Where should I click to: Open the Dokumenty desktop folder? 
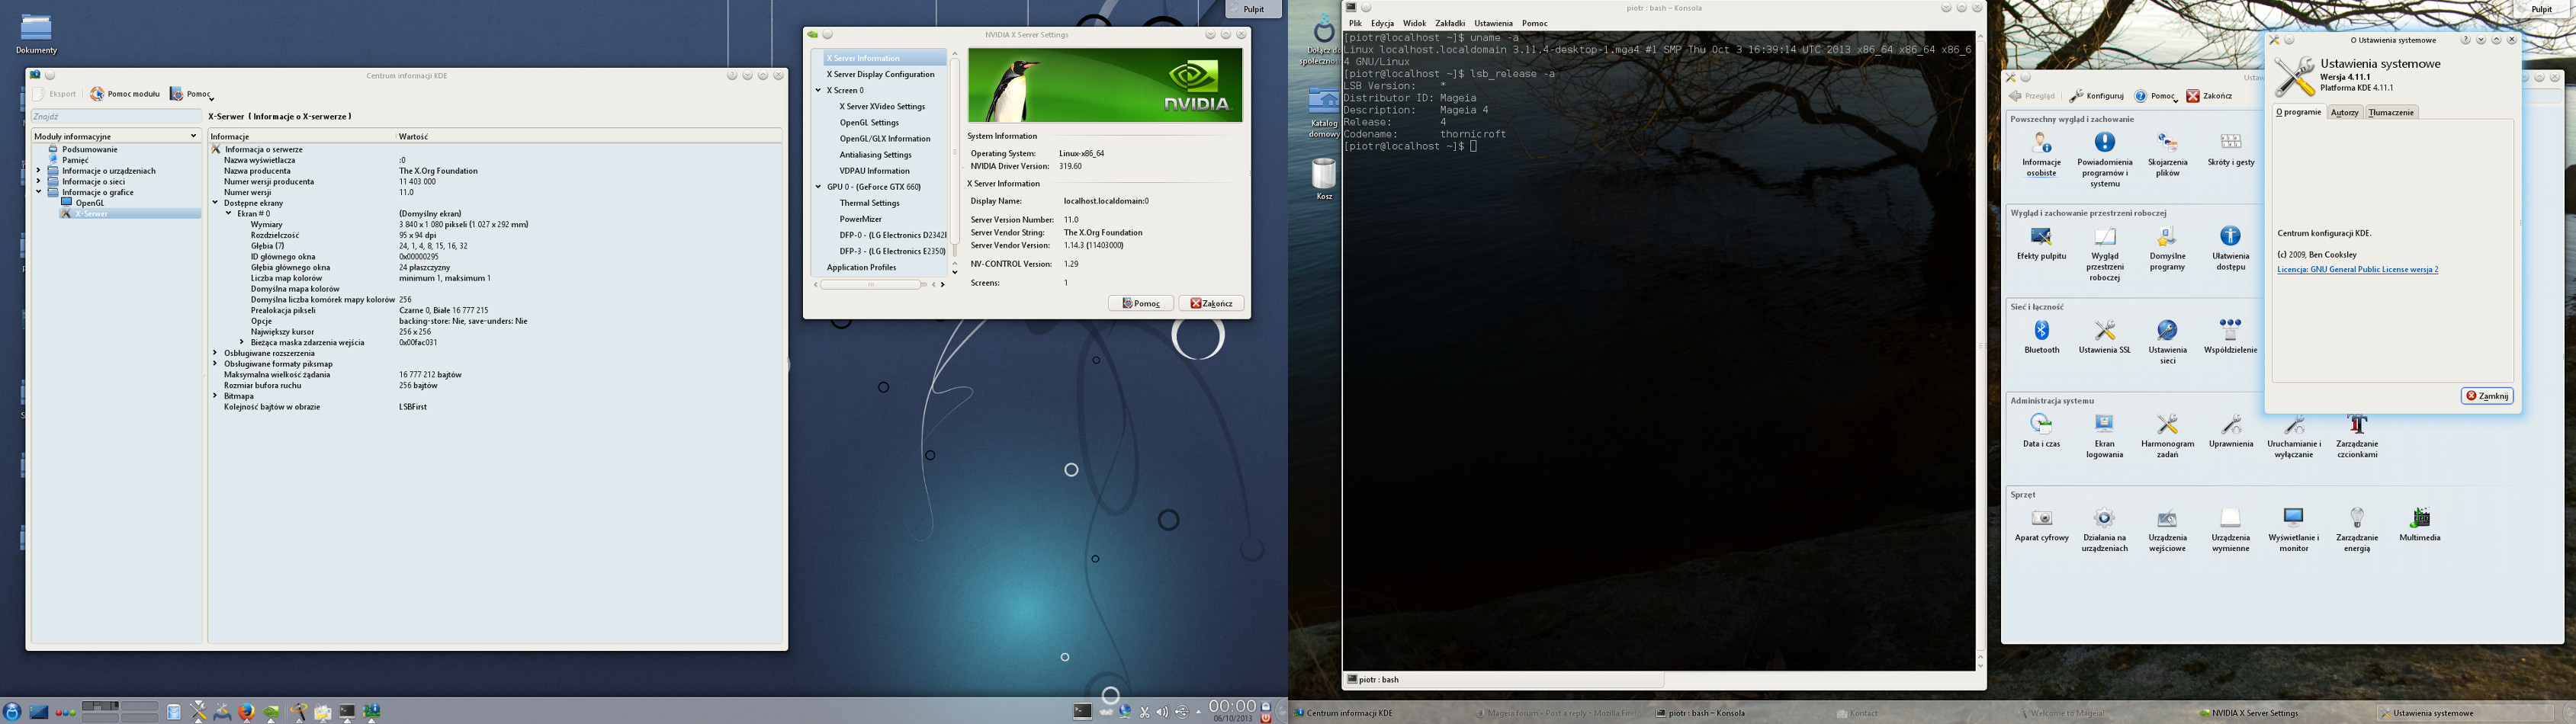coord(36,34)
